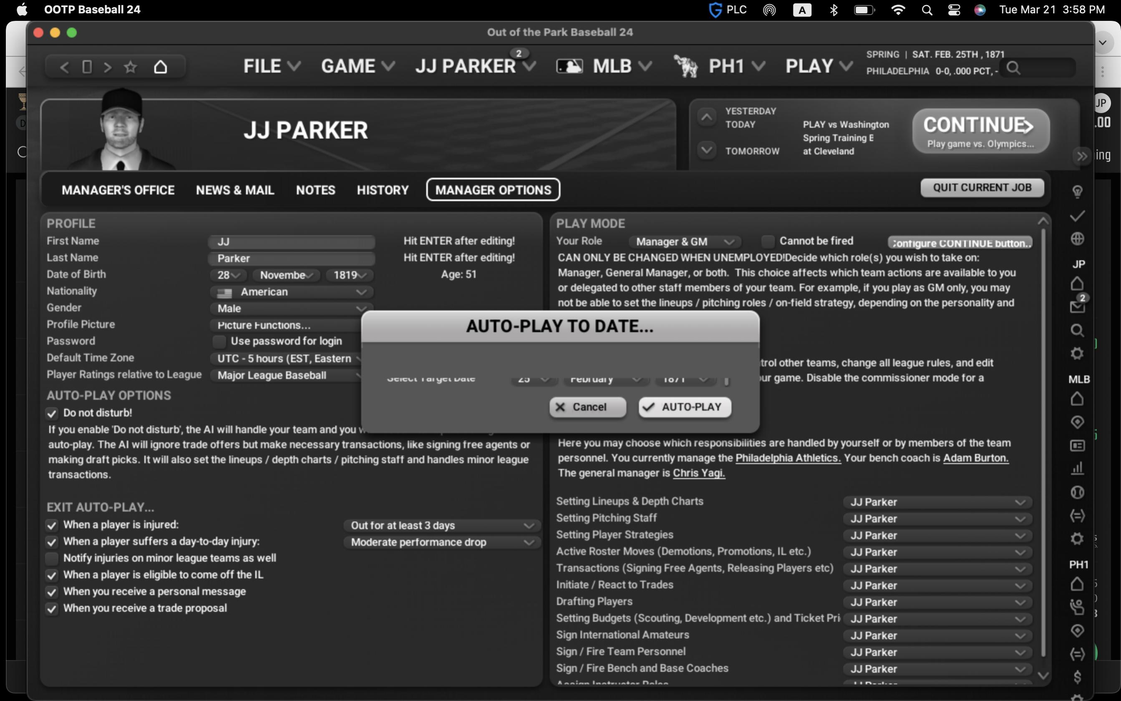Click the AUTO-PLAY confirm button
The width and height of the screenshot is (1121, 701).
[x=685, y=407]
